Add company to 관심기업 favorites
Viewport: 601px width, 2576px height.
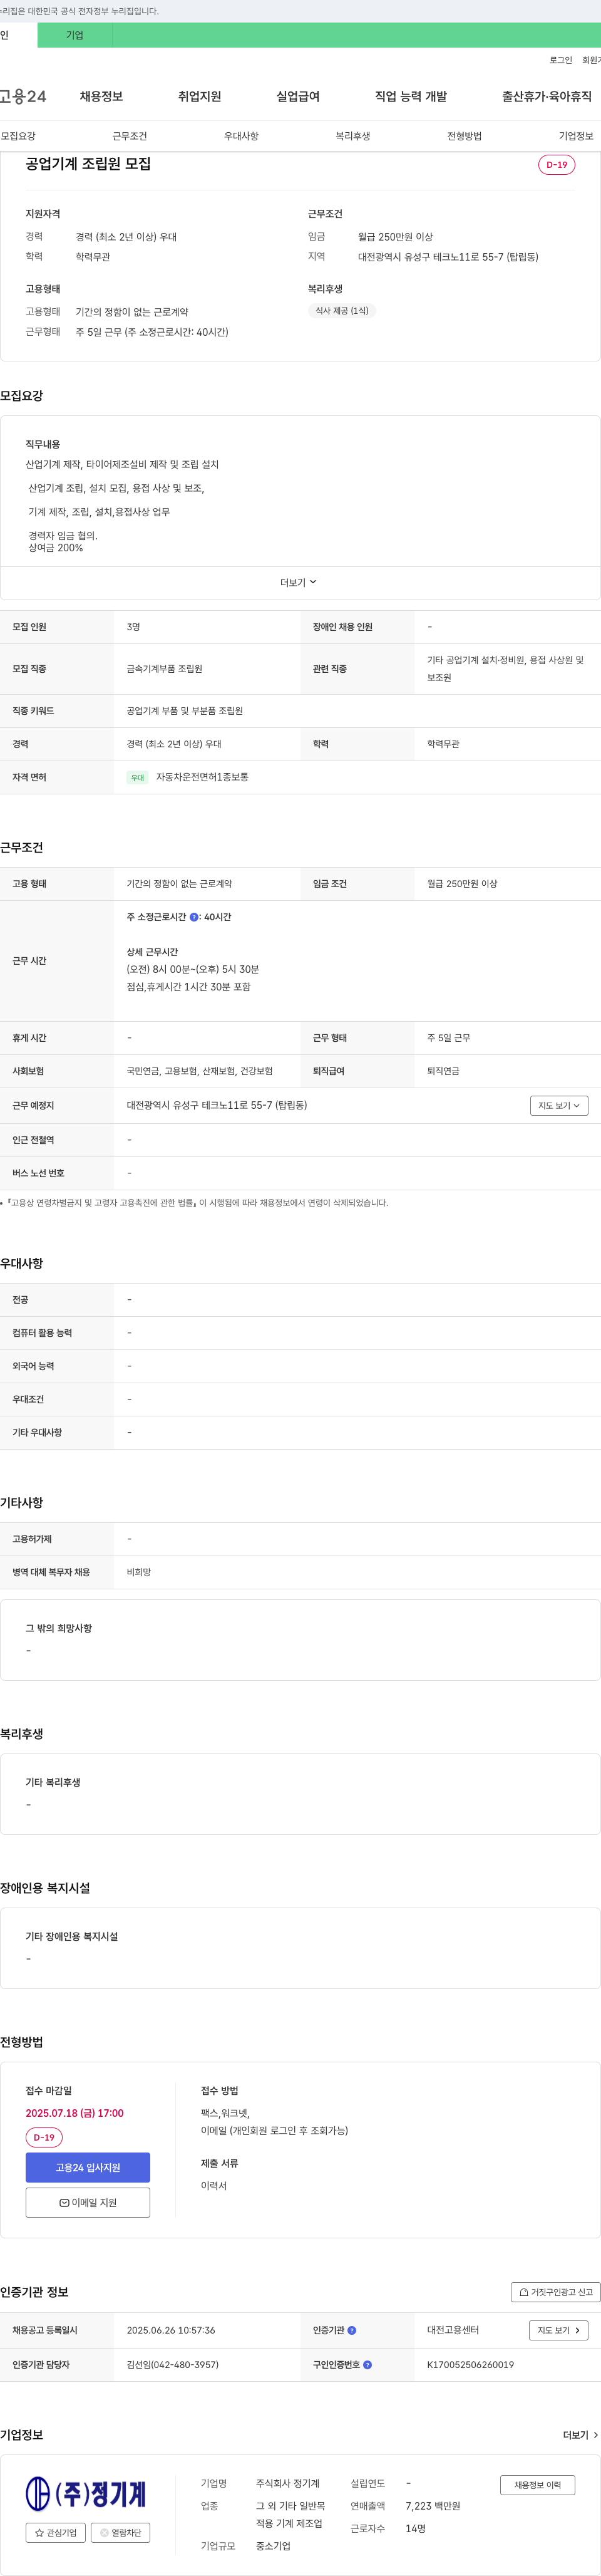pyautogui.click(x=56, y=2533)
